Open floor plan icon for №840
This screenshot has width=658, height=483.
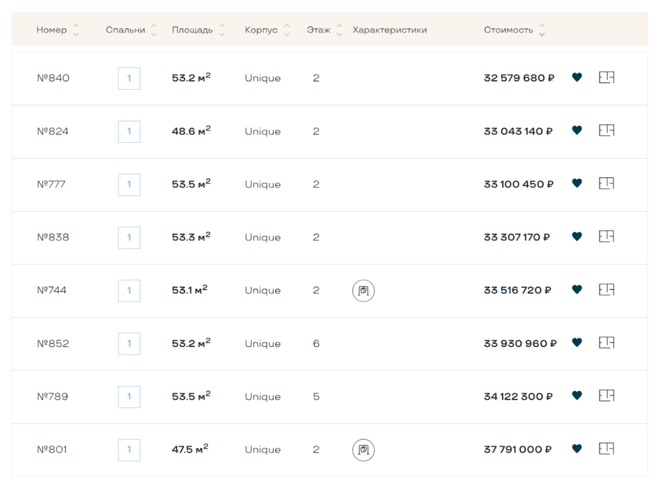point(606,78)
